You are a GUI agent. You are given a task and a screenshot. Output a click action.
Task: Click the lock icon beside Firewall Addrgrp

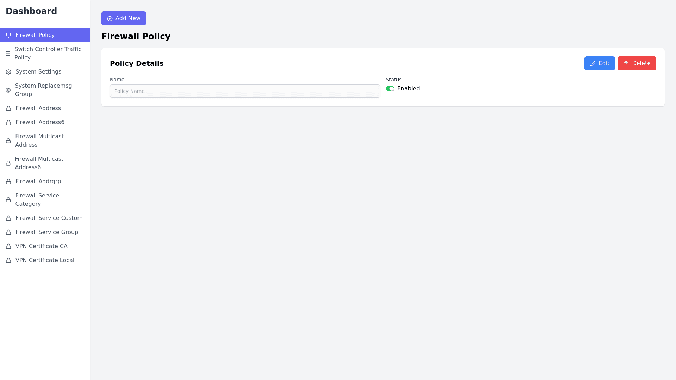(8, 182)
